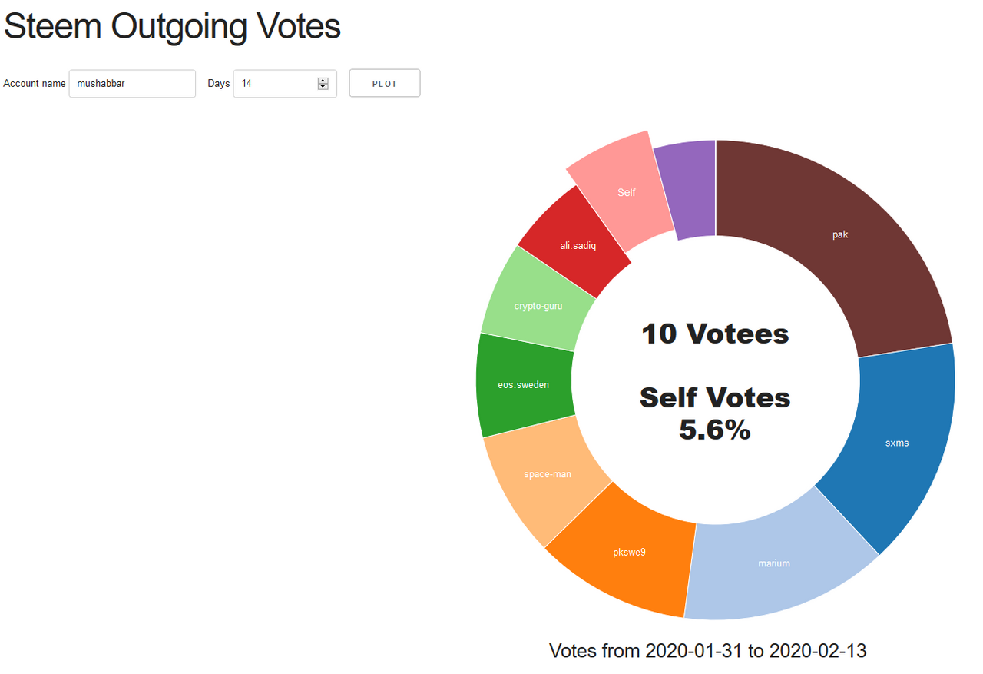Screen dimensions: 983x674
Task: Select the blue sxms donut slice
Action: pyautogui.click(x=896, y=443)
